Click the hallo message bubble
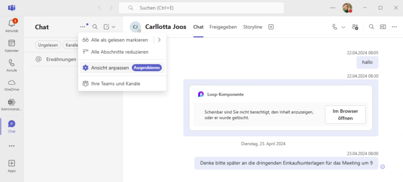 pyautogui.click(x=367, y=62)
